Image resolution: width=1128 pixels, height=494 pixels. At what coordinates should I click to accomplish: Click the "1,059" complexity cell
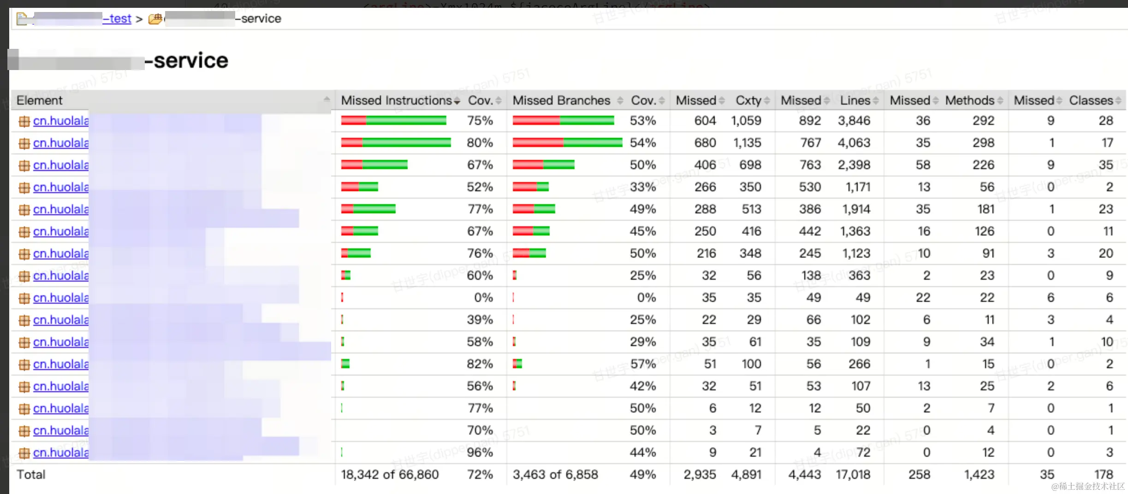click(x=746, y=121)
